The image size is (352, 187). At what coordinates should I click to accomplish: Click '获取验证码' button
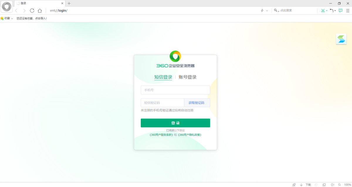(197, 103)
